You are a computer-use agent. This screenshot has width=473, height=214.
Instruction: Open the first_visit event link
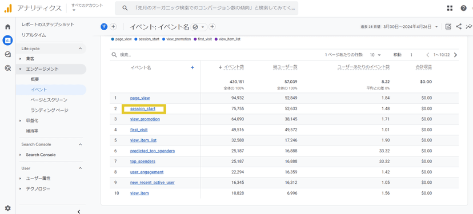pos(139,130)
